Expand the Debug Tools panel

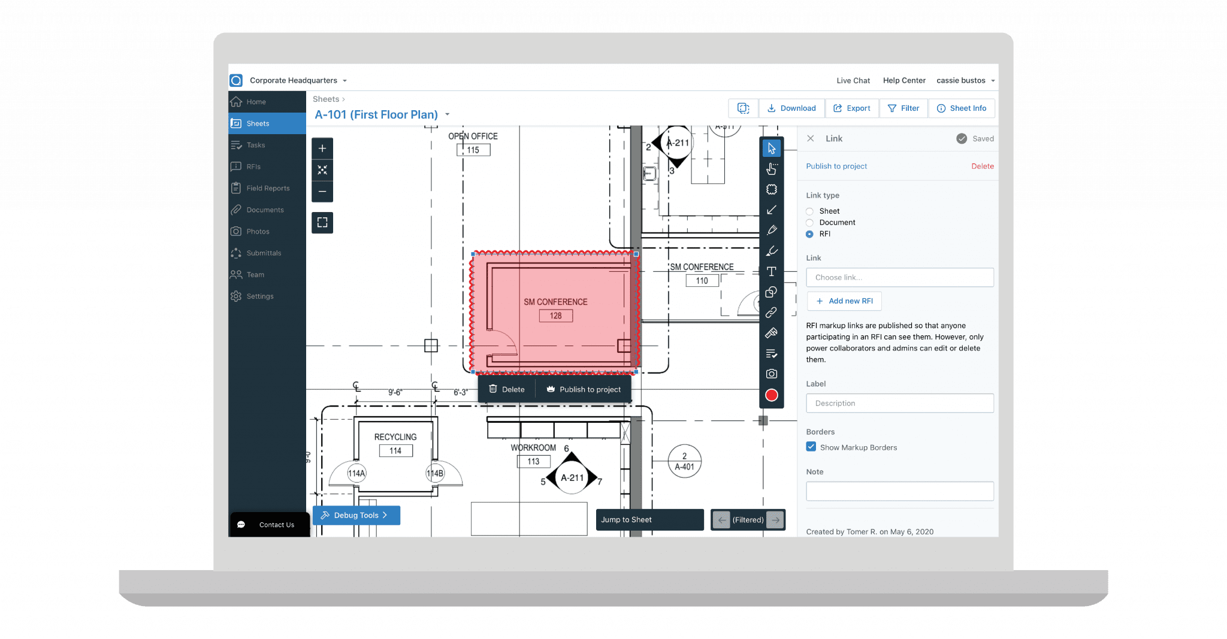[x=356, y=515]
